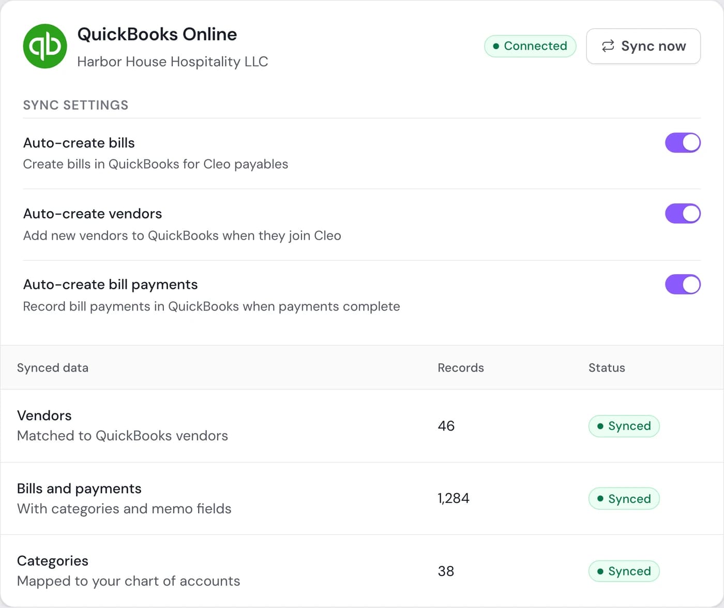The width and height of the screenshot is (724, 608).
Task: Click Synced status for Bills and payments
Action: [624, 499]
